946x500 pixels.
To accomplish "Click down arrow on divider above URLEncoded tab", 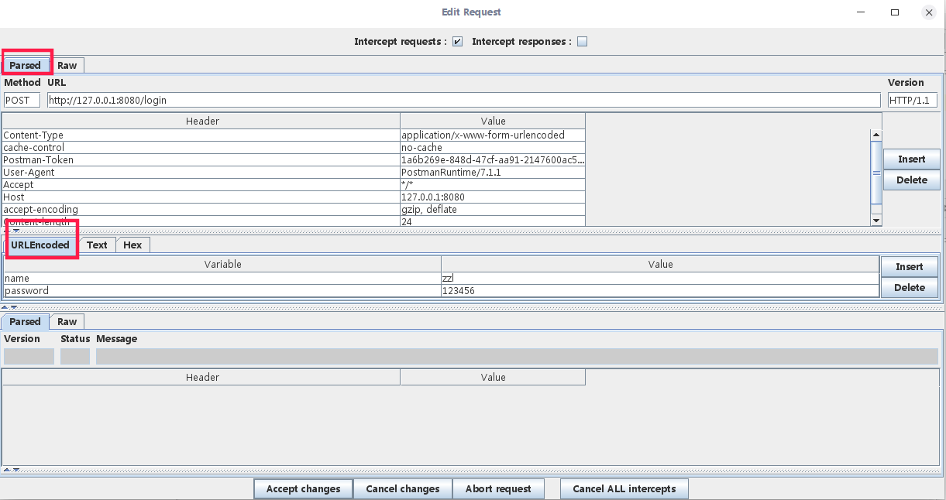I will [16, 231].
